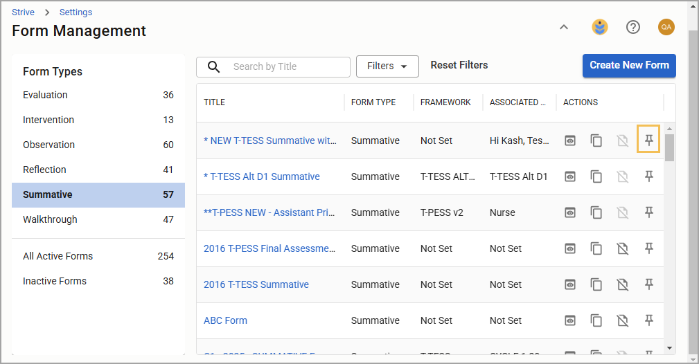Deactivate the 2016 T-PESS Final Assessment form
Viewport: 699px width, 364px height.
[x=623, y=248]
